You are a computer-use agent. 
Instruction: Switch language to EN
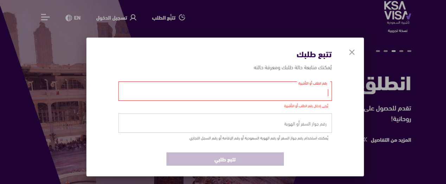click(77, 18)
